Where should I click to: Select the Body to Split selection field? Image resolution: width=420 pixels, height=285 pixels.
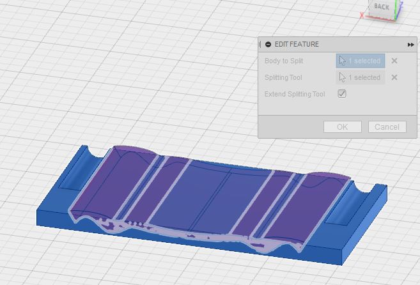[361, 61]
